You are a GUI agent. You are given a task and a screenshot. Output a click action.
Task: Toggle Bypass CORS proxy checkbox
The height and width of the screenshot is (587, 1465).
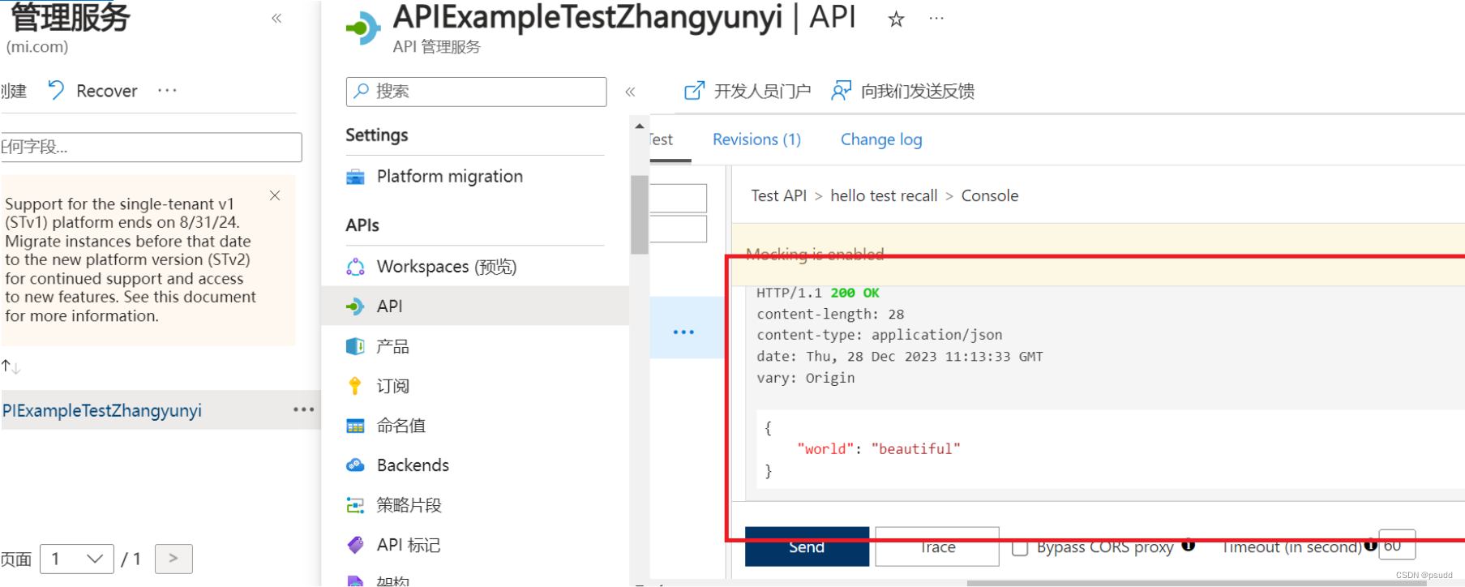pyautogui.click(x=1020, y=548)
